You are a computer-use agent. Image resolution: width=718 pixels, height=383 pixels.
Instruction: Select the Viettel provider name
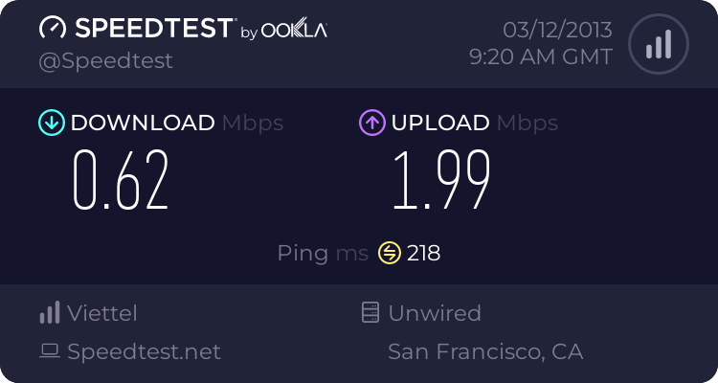coord(102,313)
